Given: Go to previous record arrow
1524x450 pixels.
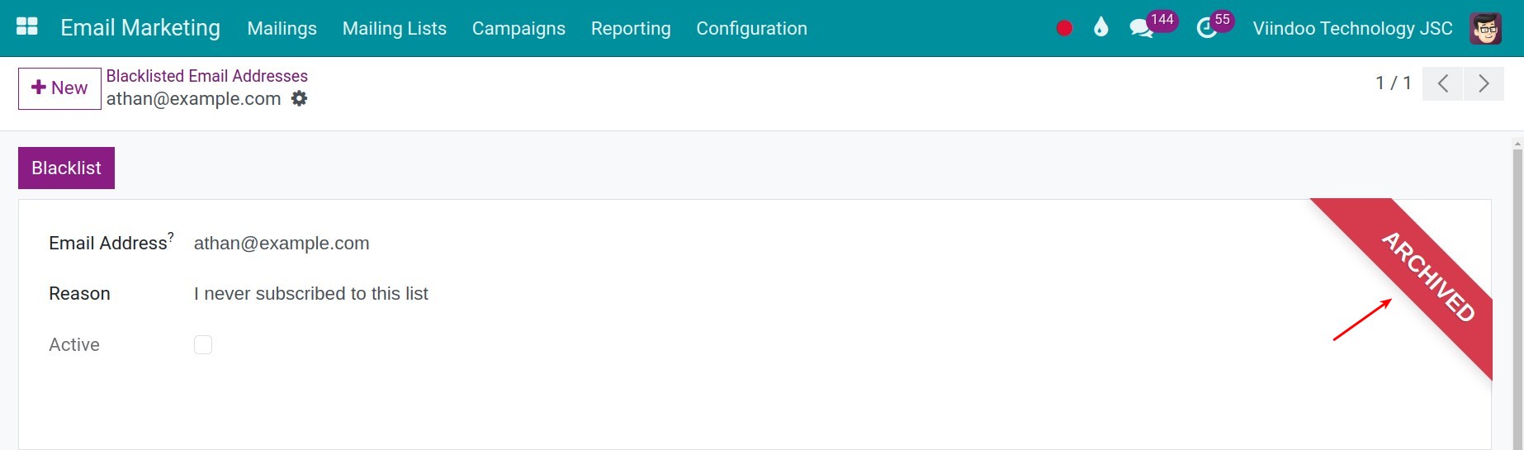Looking at the screenshot, I should click(x=1443, y=83).
